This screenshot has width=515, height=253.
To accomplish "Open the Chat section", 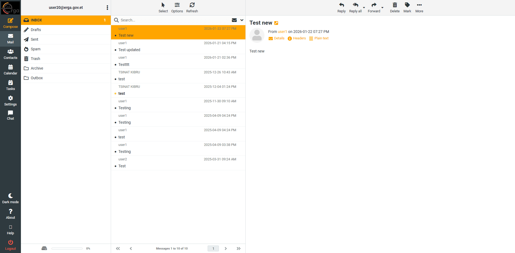I will (10, 115).
